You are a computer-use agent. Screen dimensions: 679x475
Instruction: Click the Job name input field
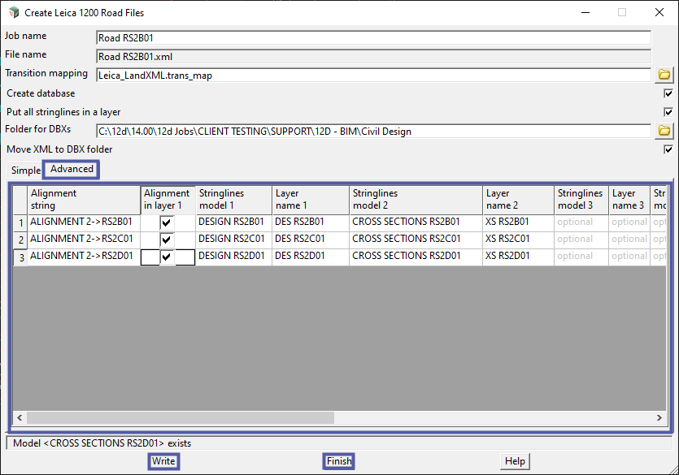pyautogui.click(x=372, y=38)
